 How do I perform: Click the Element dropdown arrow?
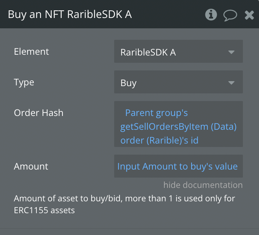[231, 52]
